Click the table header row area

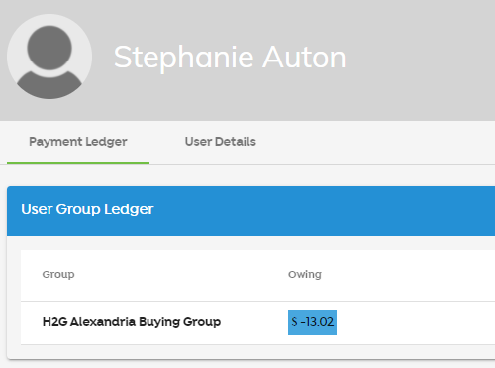(x=257, y=276)
